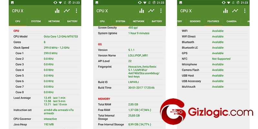Screen dimensions: 258x129
Task: Tap battery icon in left screen status bar
Action: [x=69, y=3]
